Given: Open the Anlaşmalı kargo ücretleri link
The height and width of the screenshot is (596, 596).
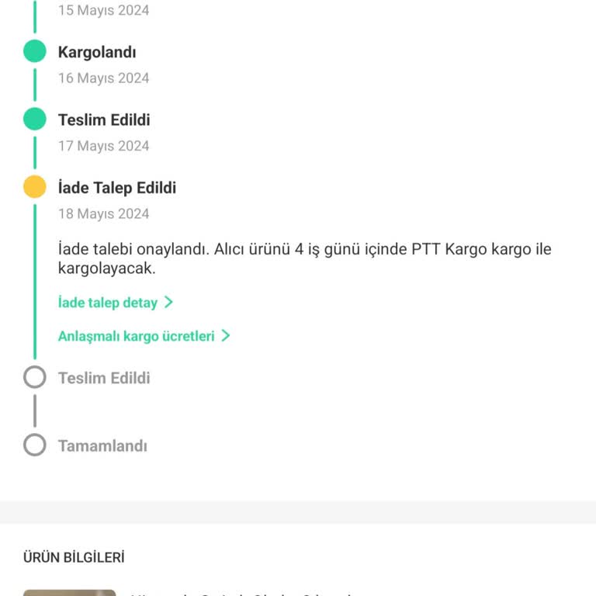Looking at the screenshot, I should pos(136,336).
